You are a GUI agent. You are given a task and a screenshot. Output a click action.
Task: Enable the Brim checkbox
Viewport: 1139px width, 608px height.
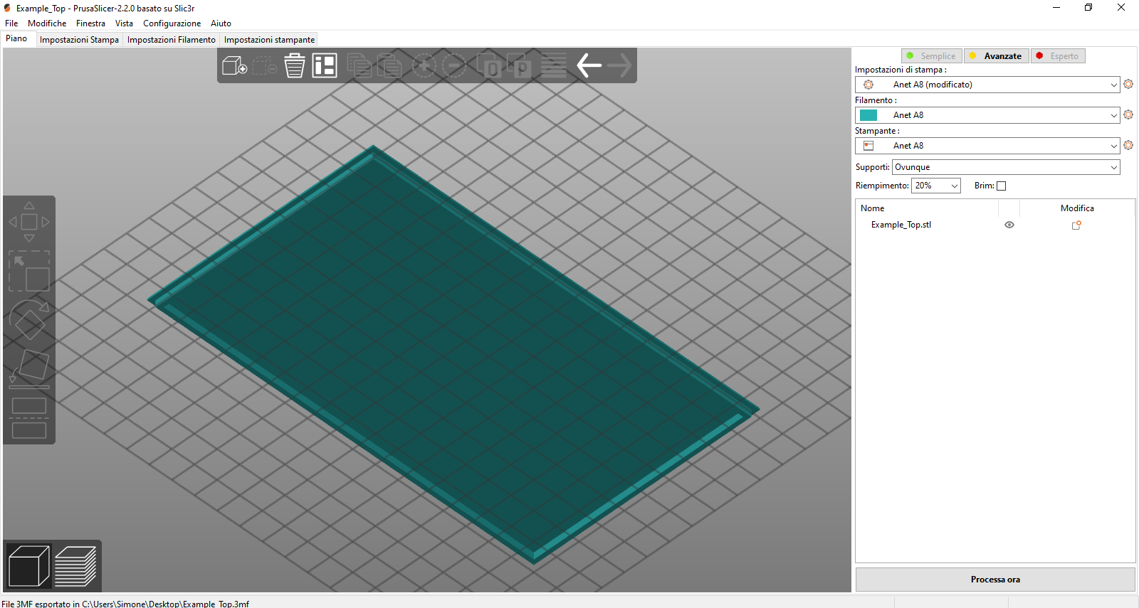(1002, 186)
